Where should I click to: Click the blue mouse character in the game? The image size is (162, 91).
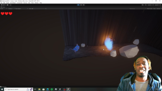(x=76, y=48)
